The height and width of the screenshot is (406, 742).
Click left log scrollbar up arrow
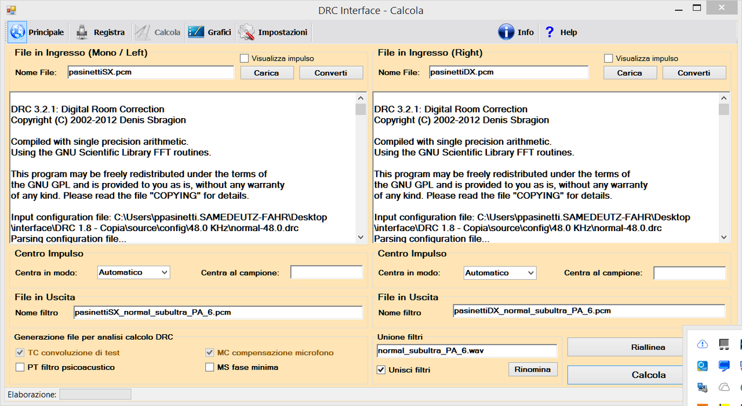pos(361,98)
